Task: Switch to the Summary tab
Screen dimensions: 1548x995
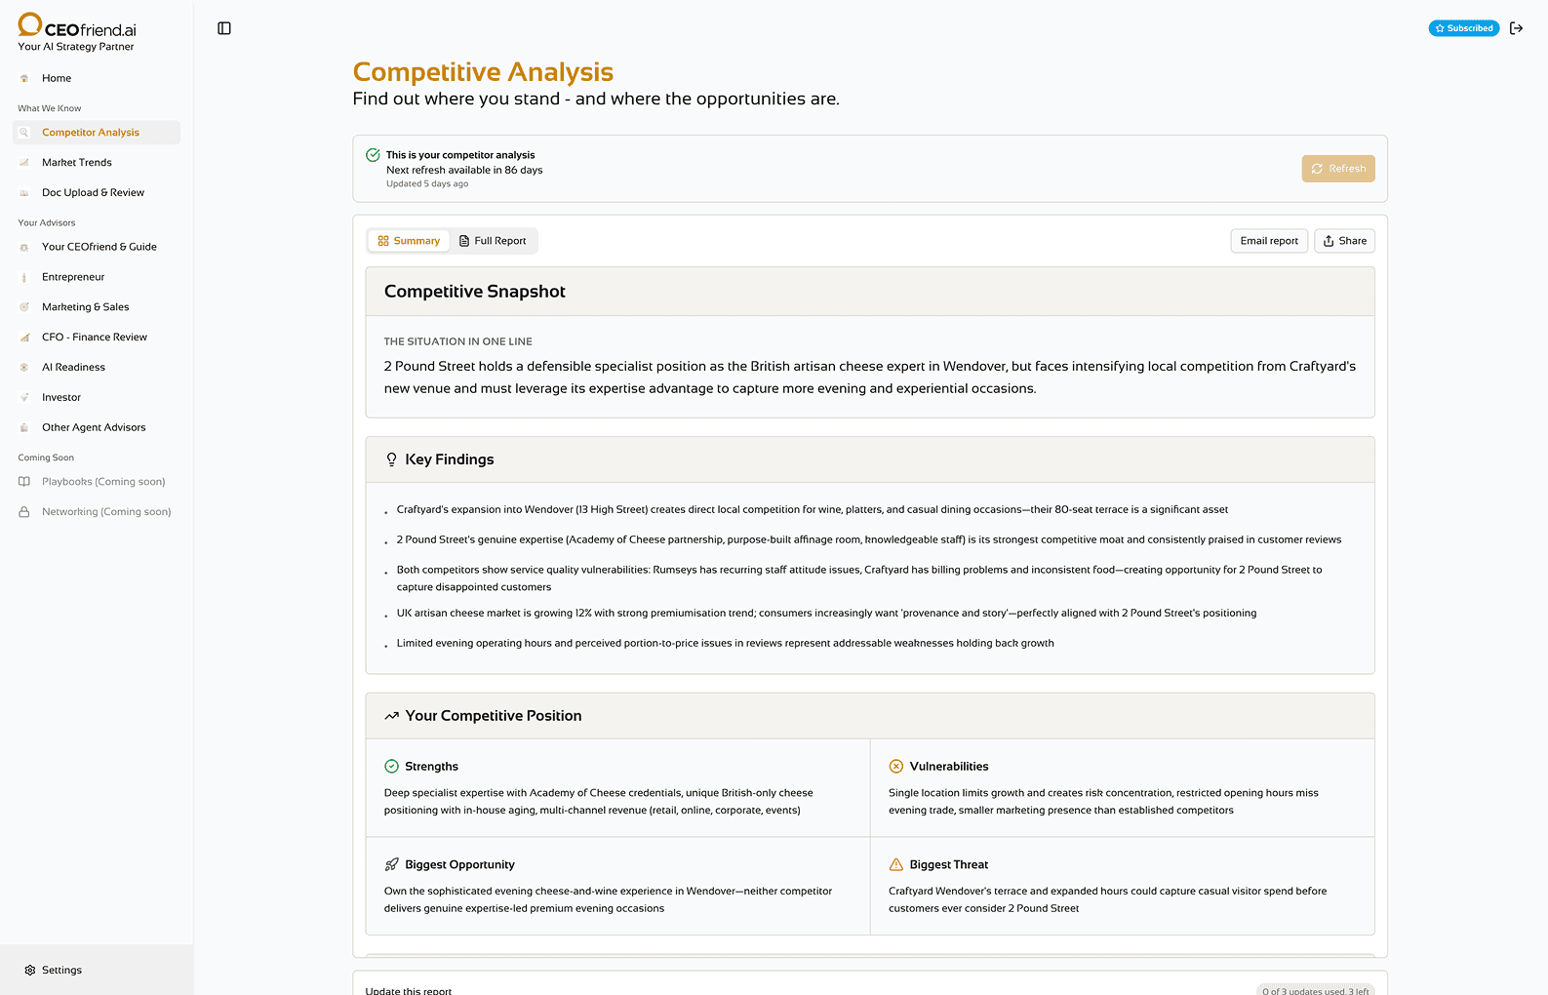Action: (409, 241)
